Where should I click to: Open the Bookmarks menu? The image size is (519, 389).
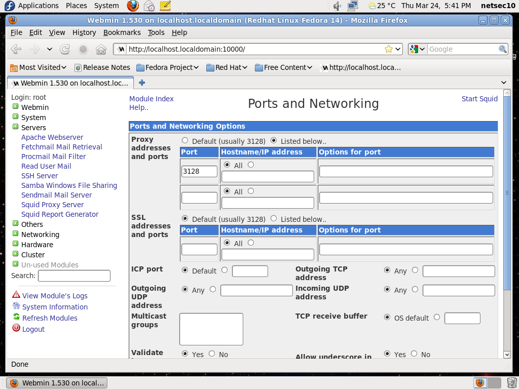[122, 32]
